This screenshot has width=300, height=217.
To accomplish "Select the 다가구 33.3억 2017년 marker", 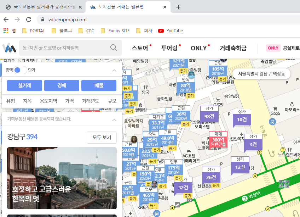I will point(158,122).
